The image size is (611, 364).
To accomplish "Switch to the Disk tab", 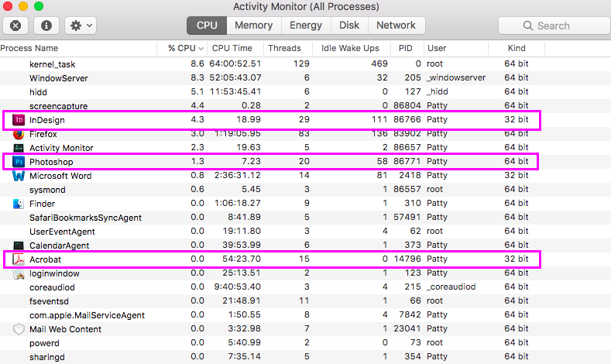I will (349, 26).
